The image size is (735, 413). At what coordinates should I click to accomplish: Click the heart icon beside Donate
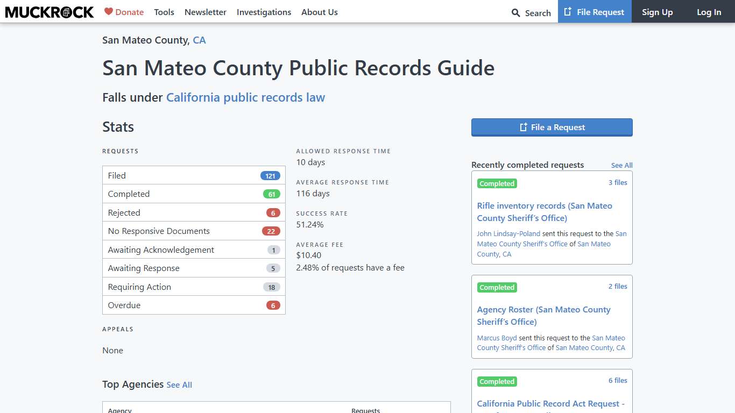click(108, 11)
